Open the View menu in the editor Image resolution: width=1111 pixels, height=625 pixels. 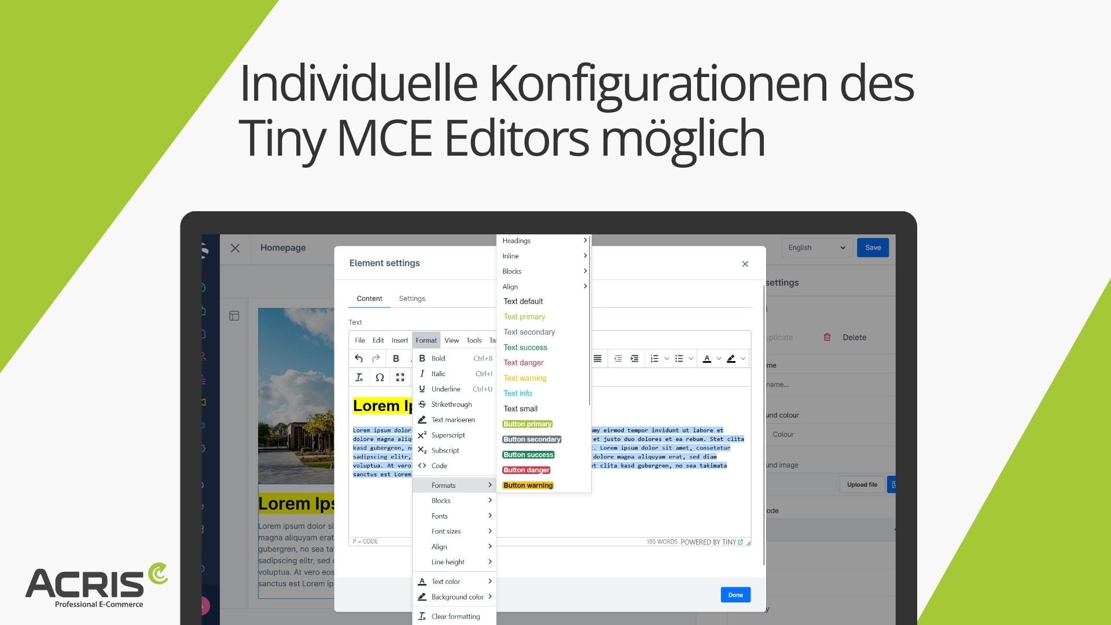click(452, 340)
